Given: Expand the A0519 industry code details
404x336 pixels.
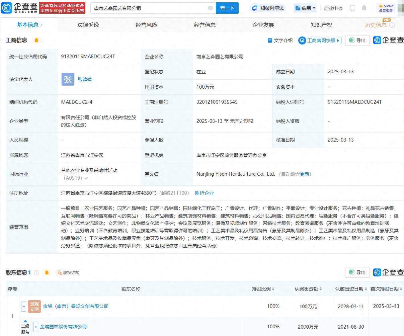Looking at the screenshot, I should pos(87,178).
